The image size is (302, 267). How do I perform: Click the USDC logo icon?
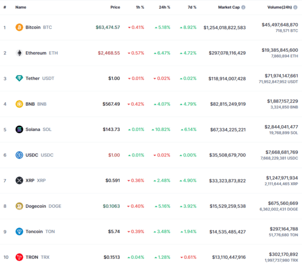point(19,155)
